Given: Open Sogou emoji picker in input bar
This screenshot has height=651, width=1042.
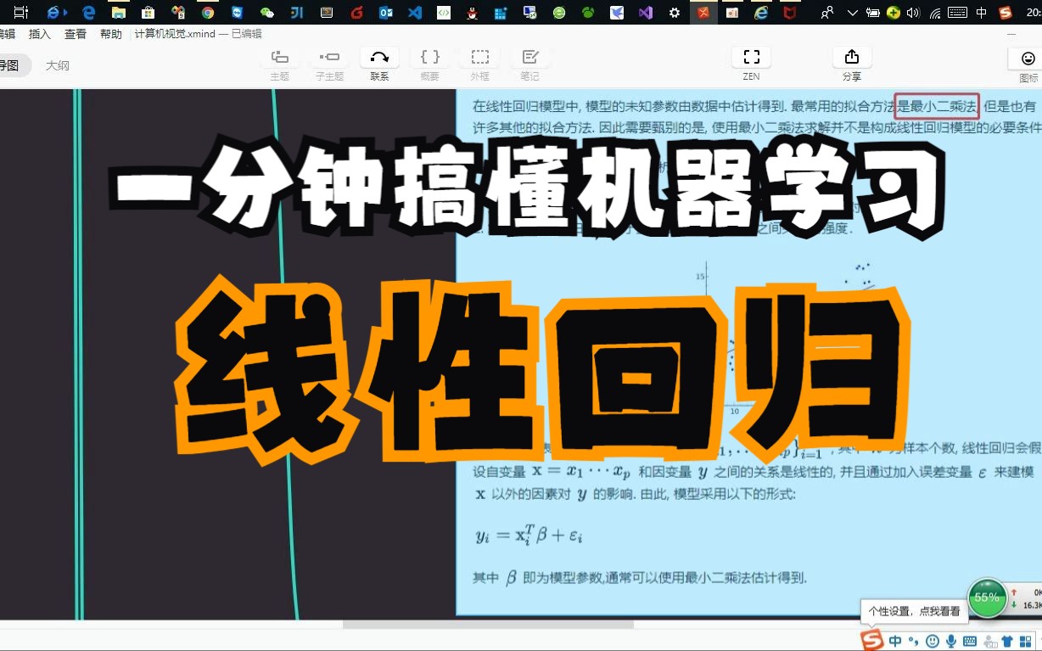Looking at the screenshot, I should click(933, 640).
